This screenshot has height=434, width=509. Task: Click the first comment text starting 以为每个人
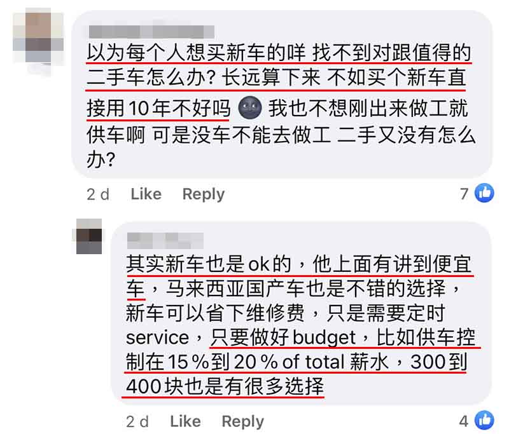[x=281, y=105]
